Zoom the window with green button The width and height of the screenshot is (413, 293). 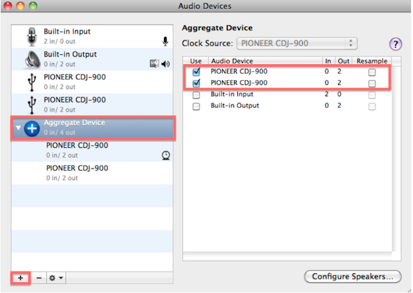click(33, 5)
